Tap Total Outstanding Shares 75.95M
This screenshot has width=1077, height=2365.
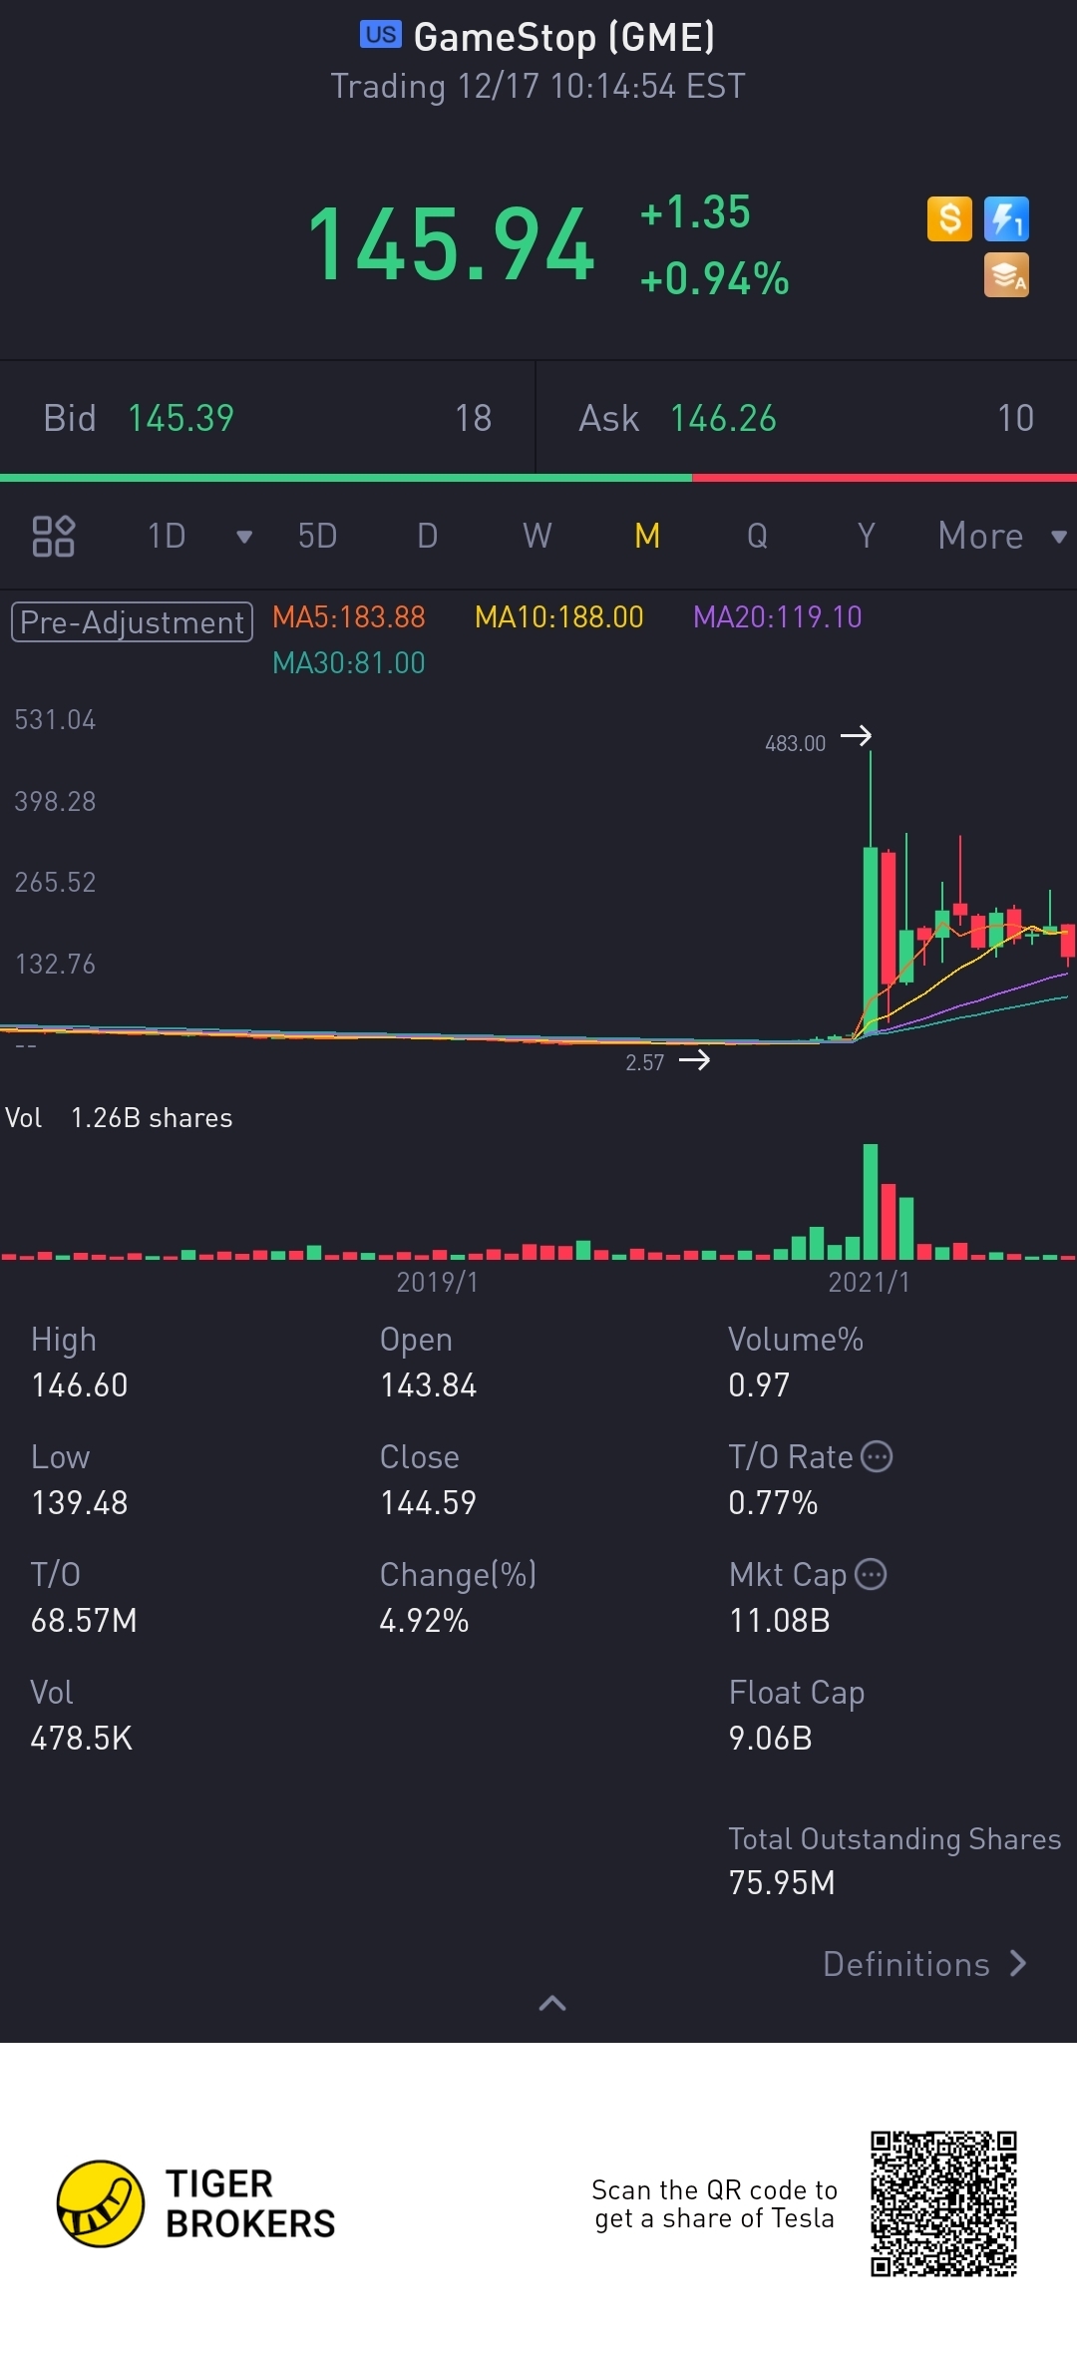(x=782, y=1883)
